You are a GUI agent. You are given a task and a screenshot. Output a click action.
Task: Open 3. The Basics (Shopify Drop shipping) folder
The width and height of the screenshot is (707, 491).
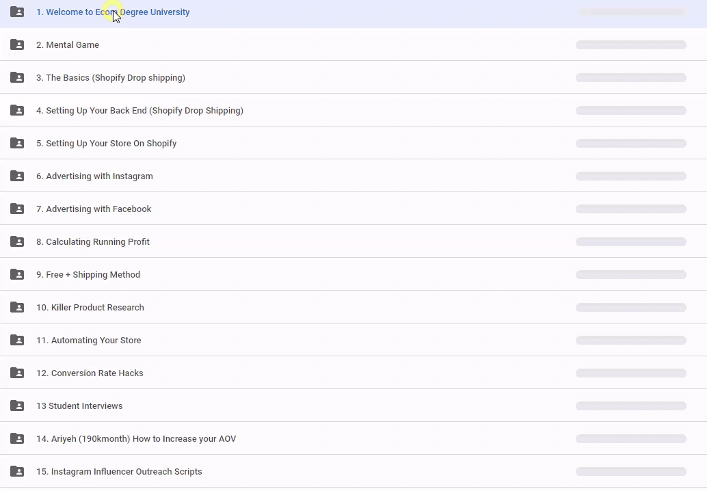click(x=110, y=78)
